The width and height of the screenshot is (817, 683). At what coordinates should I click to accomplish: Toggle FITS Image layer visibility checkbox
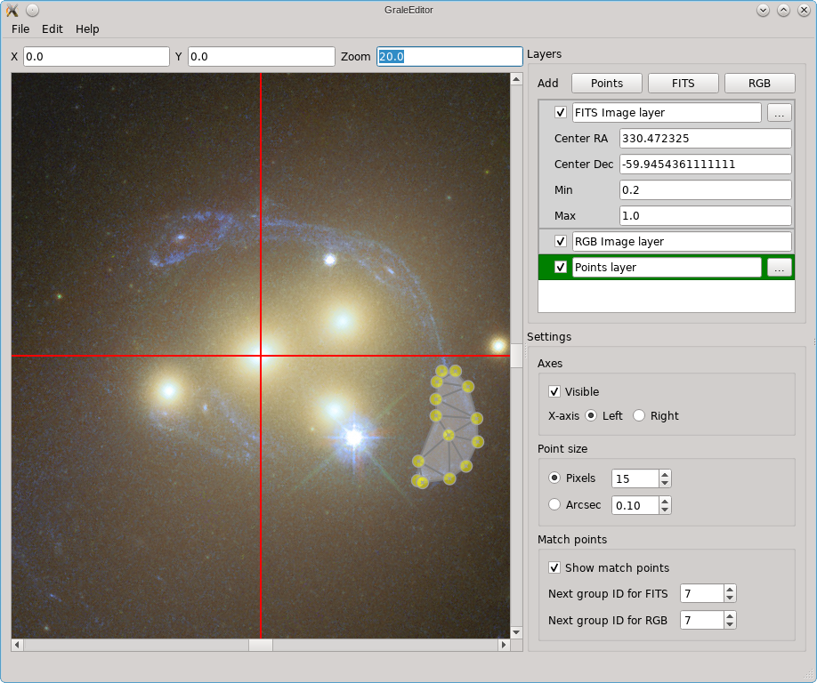click(x=561, y=112)
